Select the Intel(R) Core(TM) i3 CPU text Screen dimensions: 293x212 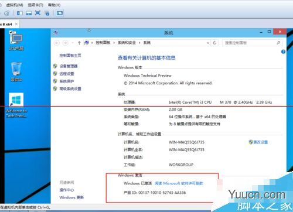[x=190, y=102]
